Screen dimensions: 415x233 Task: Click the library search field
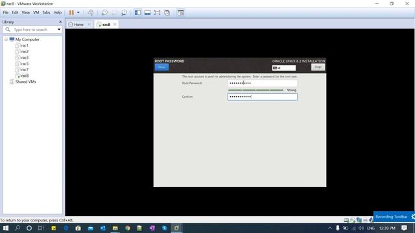coord(33,30)
